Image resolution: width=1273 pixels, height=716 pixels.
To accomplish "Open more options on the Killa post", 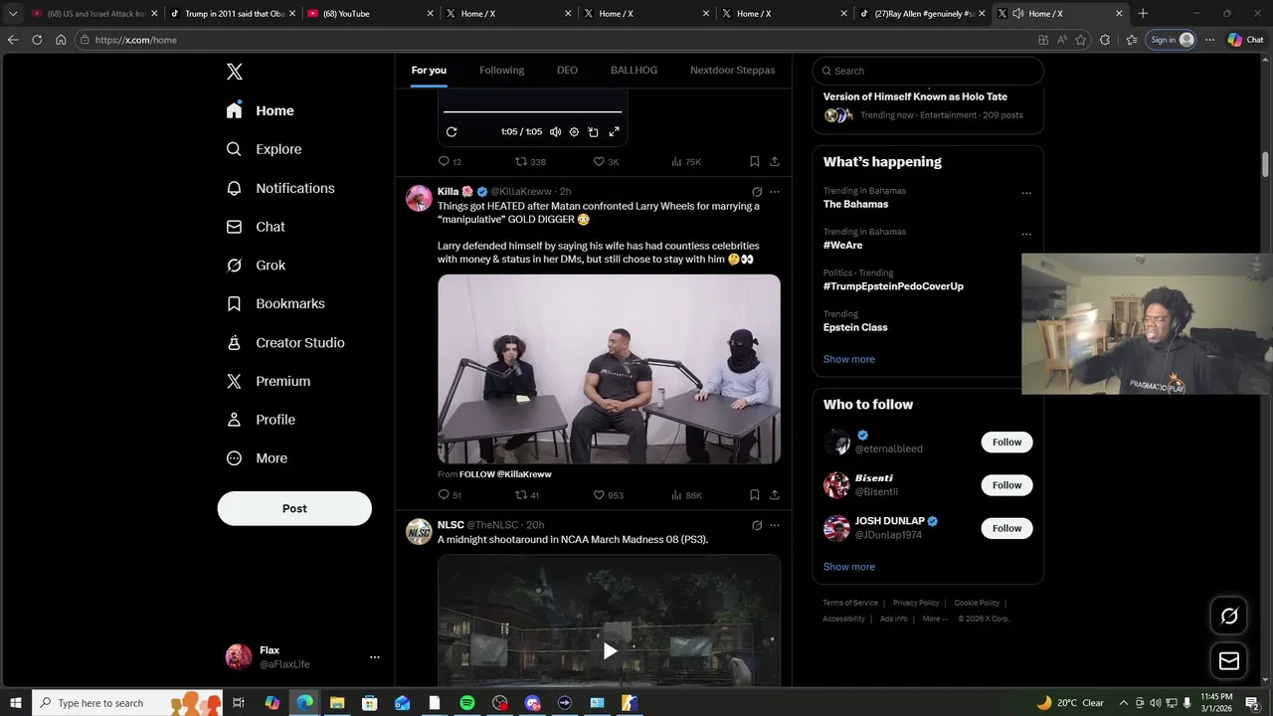I will pyautogui.click(x=775, y=192).
